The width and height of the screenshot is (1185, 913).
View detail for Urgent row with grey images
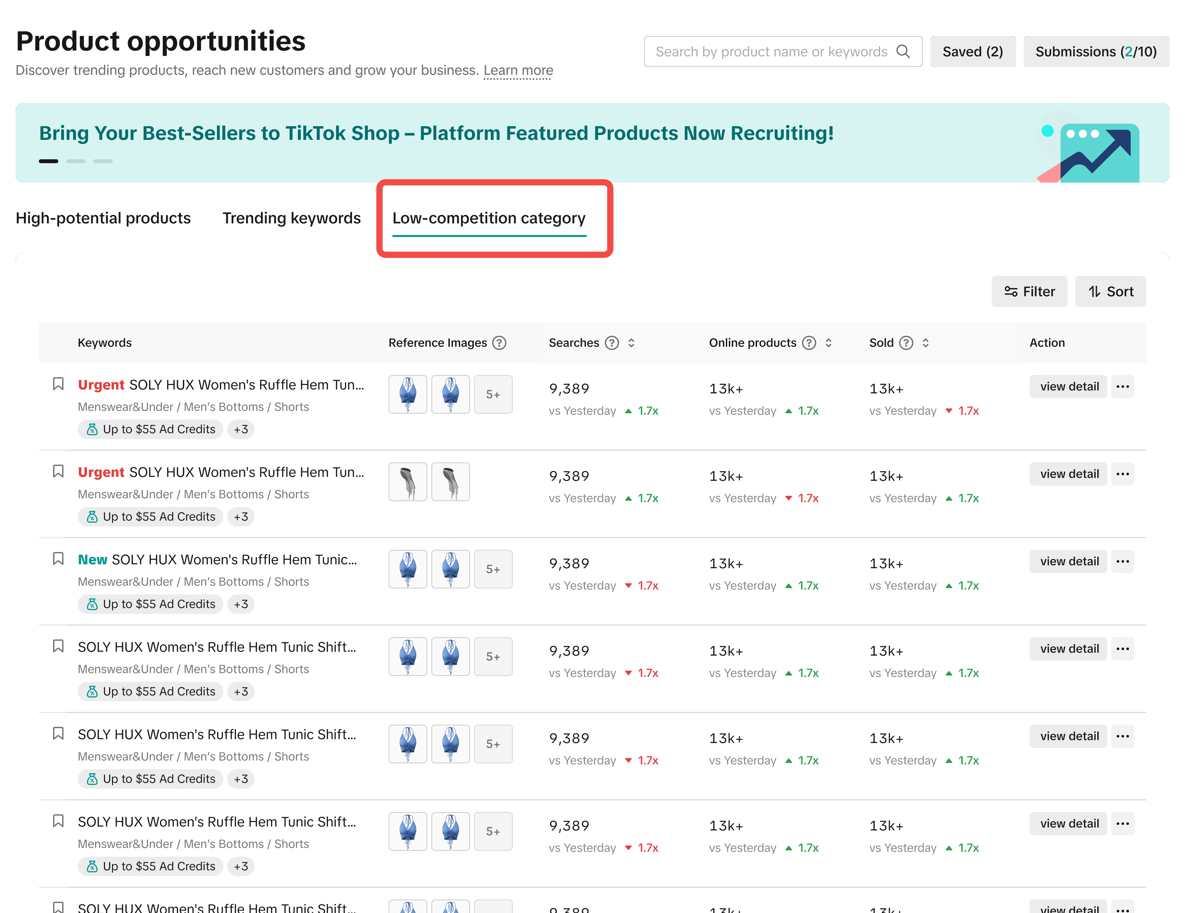pyautogui.click(x=1068, y=474)
